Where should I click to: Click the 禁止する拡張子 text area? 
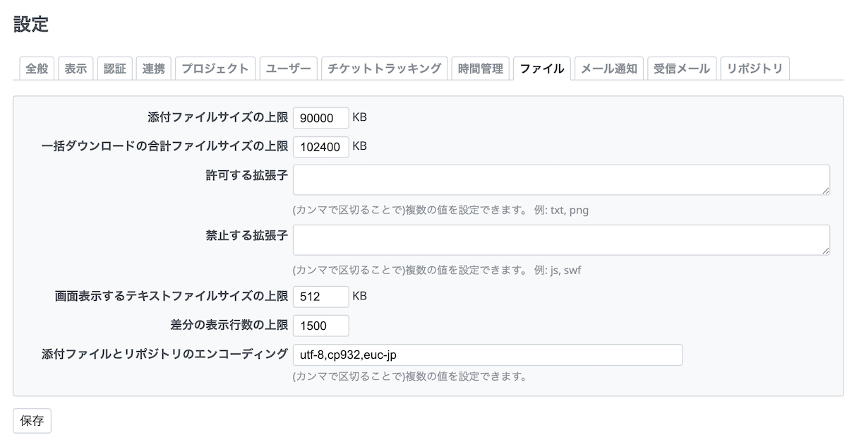[x=561, y=240]
